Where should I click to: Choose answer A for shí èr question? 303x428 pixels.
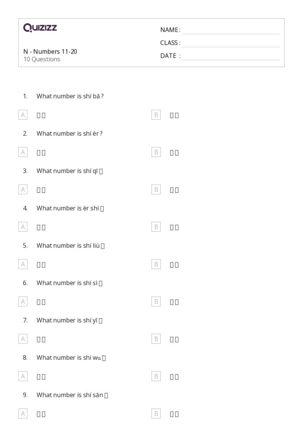click(x=23, y=152)
